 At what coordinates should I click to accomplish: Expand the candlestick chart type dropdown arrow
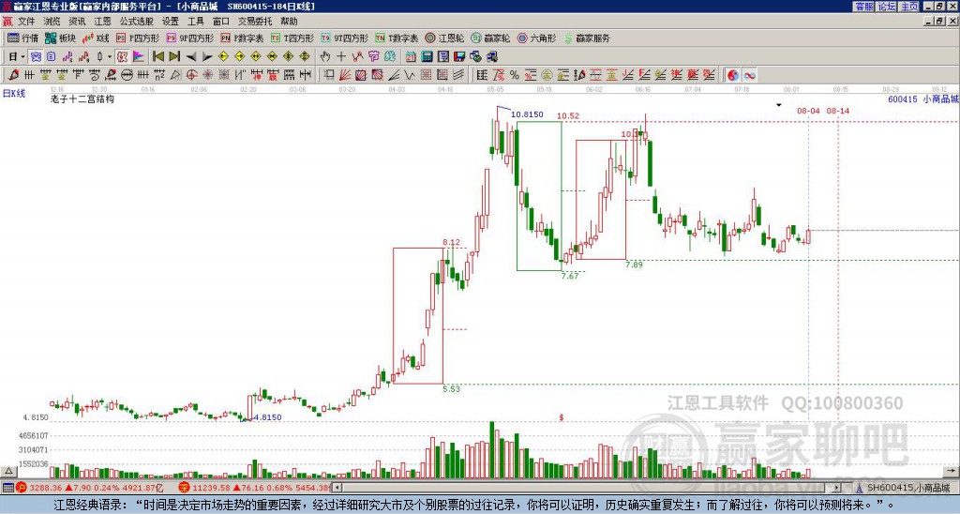(x=110, y=56)
